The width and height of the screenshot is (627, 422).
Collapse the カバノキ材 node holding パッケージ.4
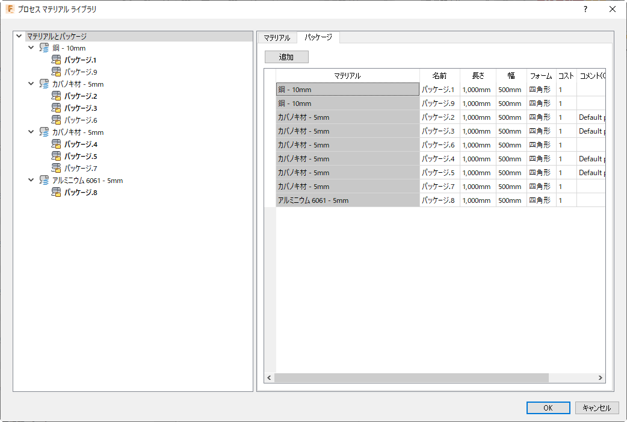click(x=31, y=132)
